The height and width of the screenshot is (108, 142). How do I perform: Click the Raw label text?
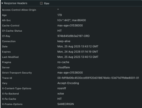pos(47,3)
